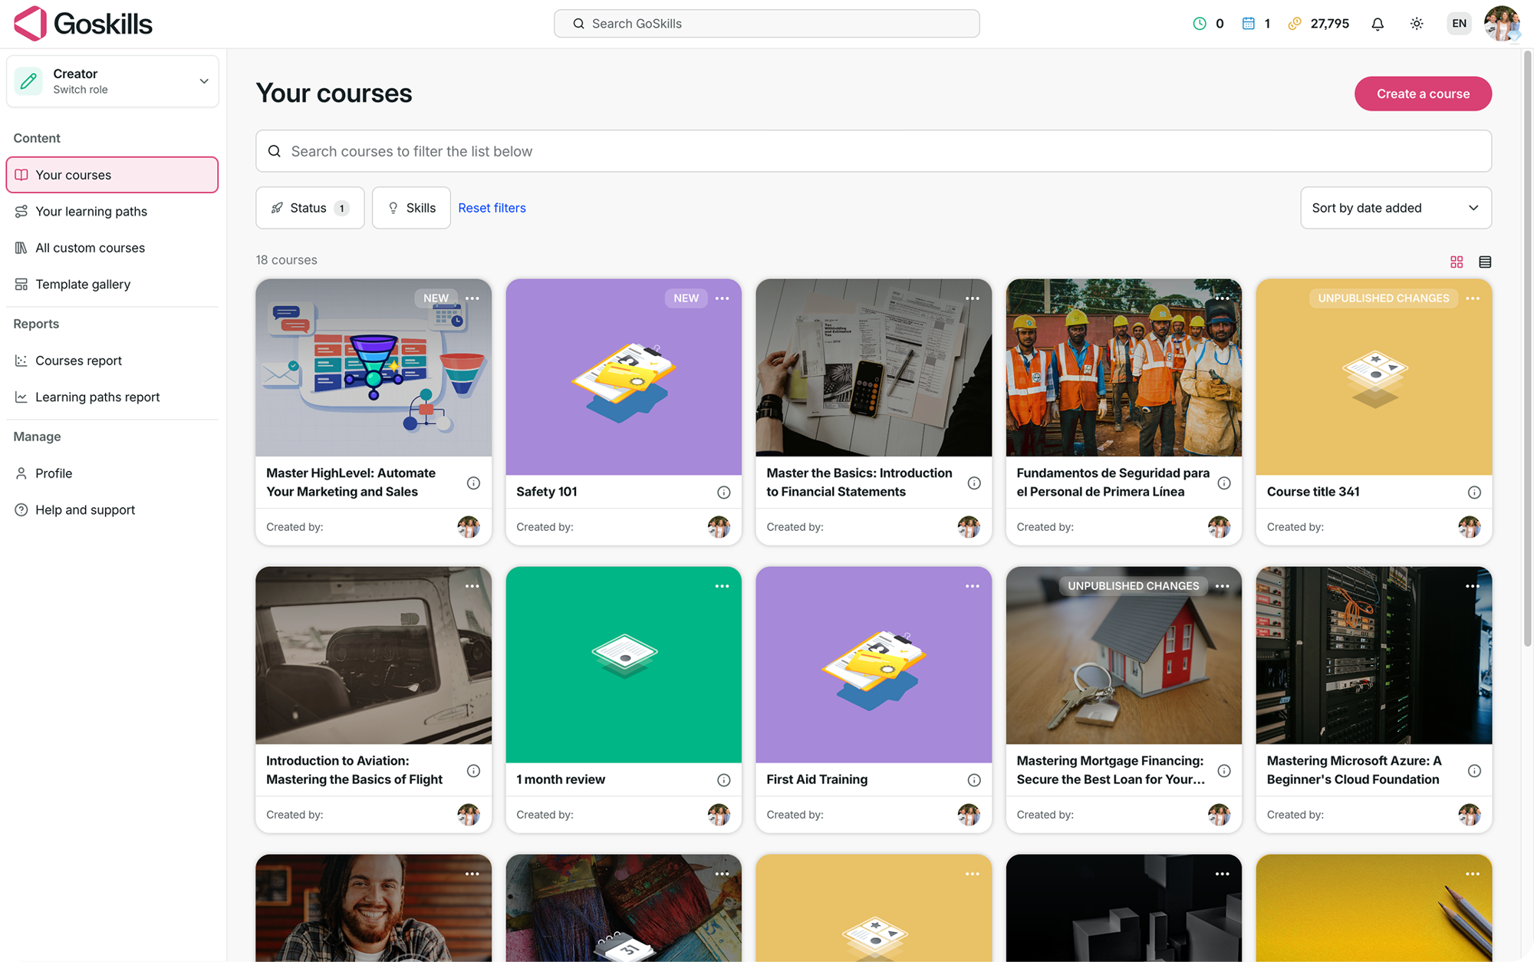Show info for Mastering Microsoft Azure
The height and width of the screenshot is (962, 1534).
(1474, 770)
